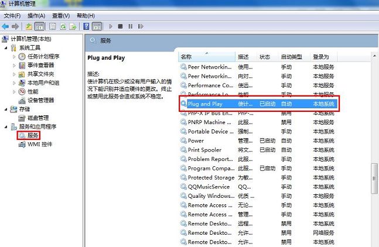Image resolution: width=379 pixels, height=247 pixels.
Task: Click the Properties toolbar icon
Action: pos(52,26)
